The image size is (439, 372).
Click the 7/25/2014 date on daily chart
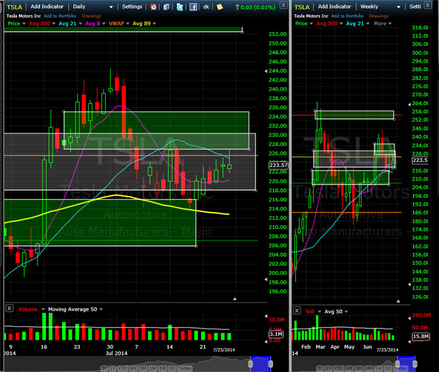pos(224,350)
